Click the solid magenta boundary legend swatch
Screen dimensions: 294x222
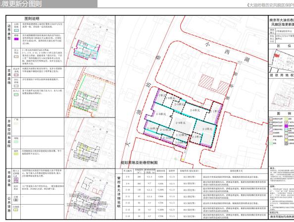16,39
